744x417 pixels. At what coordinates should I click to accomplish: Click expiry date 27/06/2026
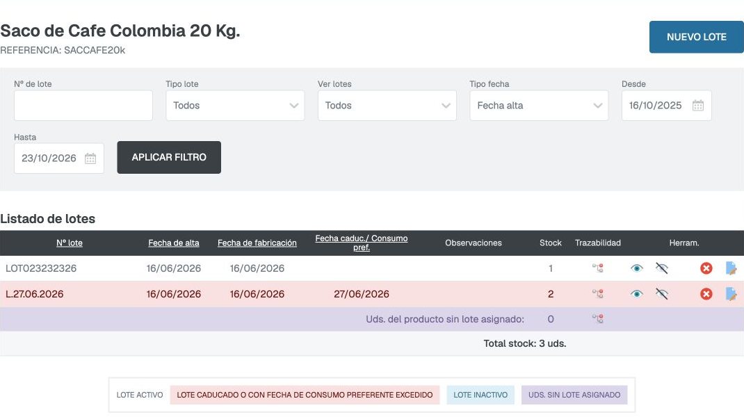362,294
